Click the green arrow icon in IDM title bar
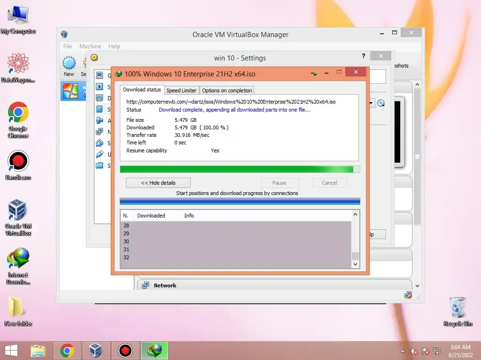The width and height of the screenshot is (481, 360). click(x=314, y=74)
